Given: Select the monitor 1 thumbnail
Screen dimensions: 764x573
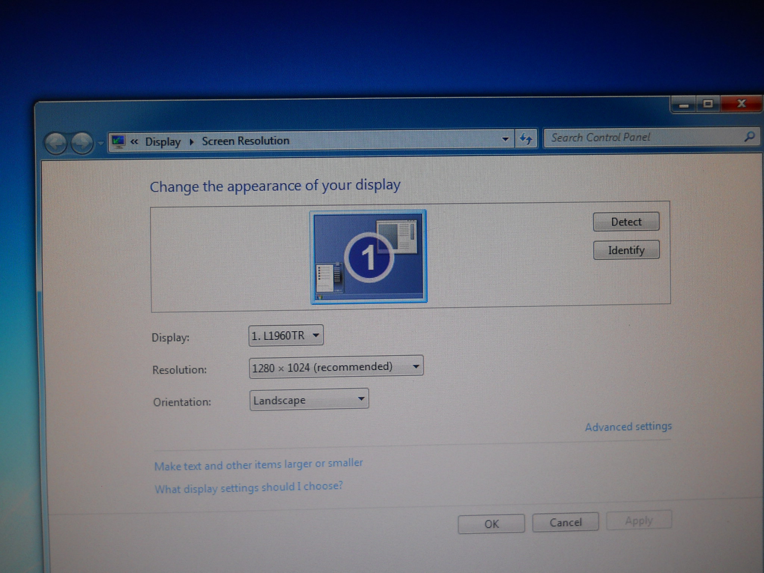Looking at the screenshot, I should tap(369, 257).
